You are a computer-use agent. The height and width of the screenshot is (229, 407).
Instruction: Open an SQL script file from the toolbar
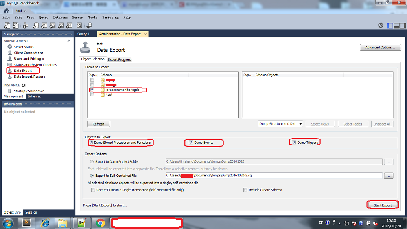(x=16, y=25)
